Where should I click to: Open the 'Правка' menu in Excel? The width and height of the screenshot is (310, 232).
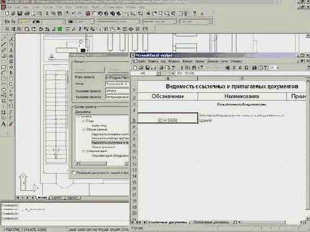click(x=153, y=61)
